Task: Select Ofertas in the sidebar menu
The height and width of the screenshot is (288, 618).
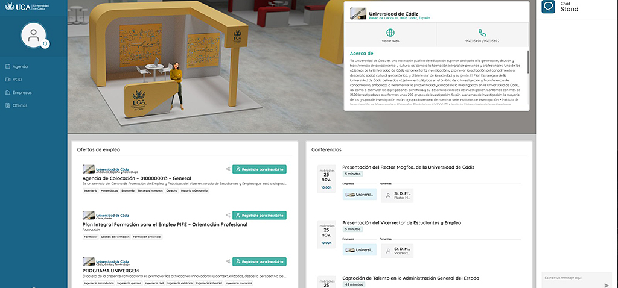Action: [x=20, y=105]
